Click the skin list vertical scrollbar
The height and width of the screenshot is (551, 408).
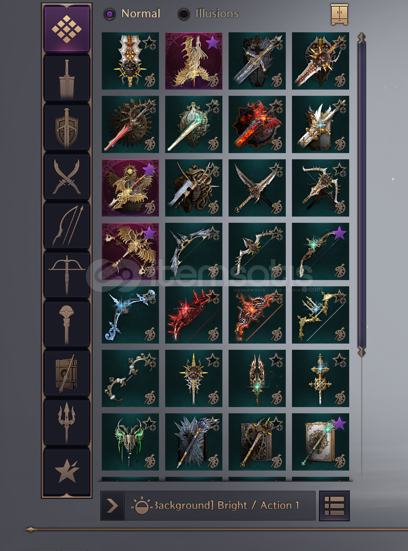(x=361, y=195)
